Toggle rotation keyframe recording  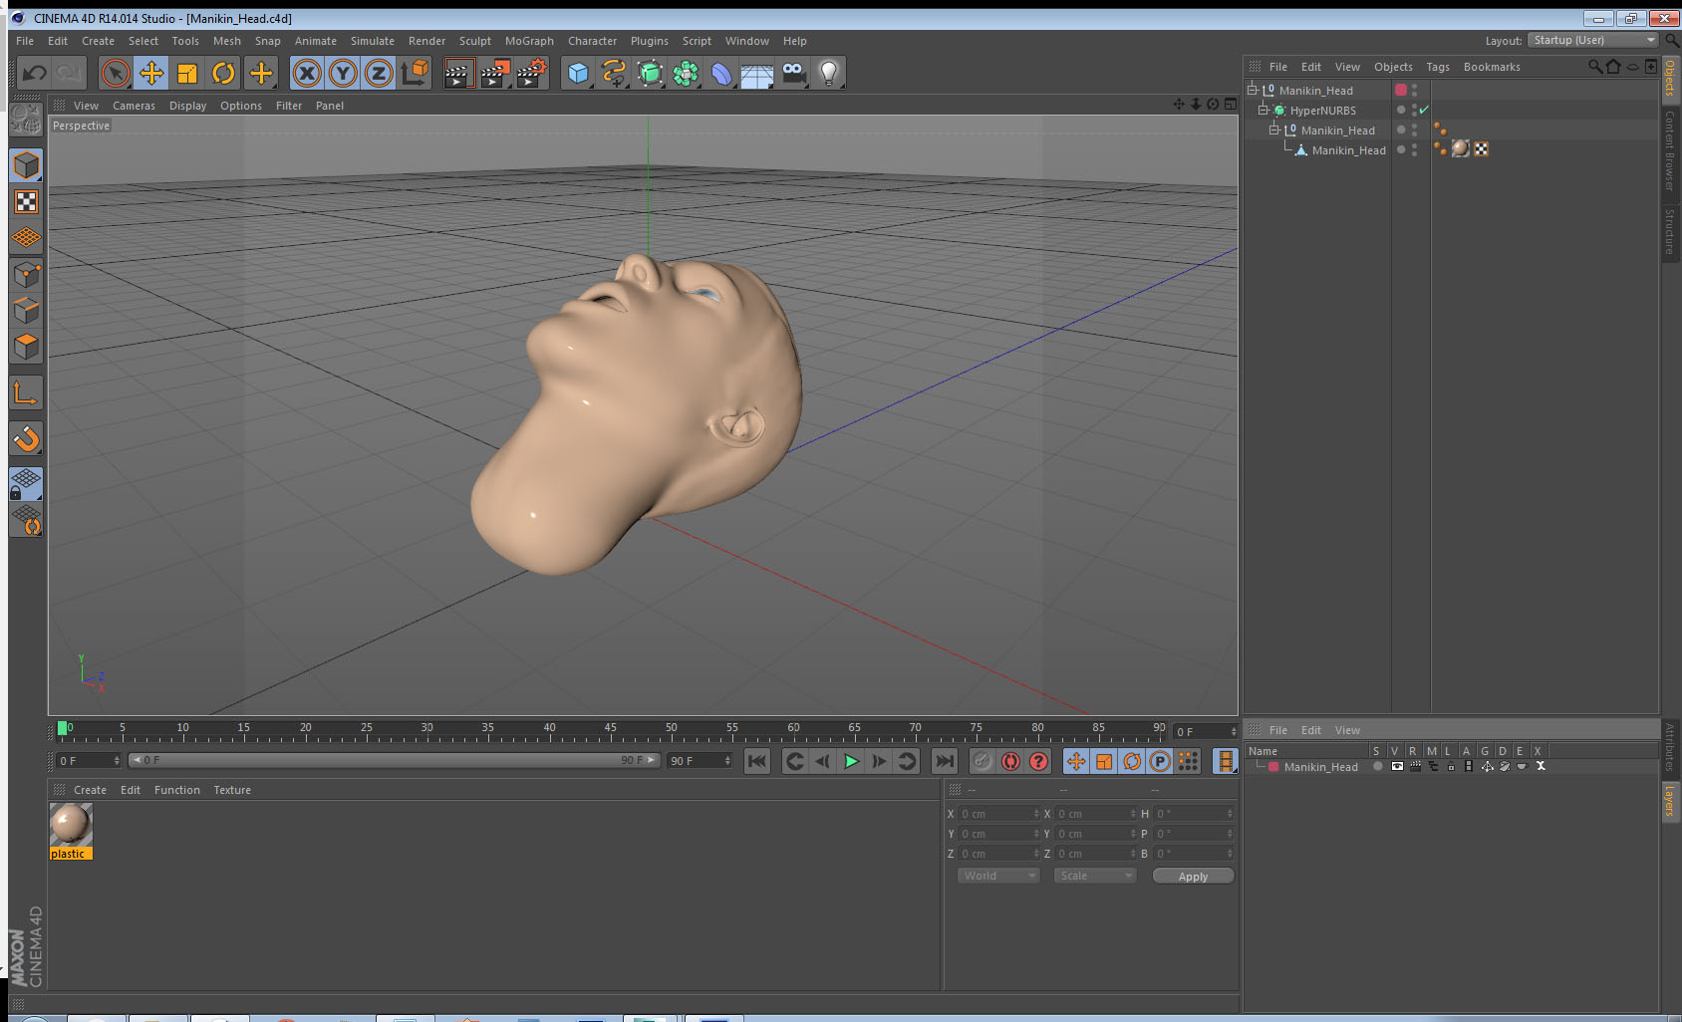tap(1132, 761)
